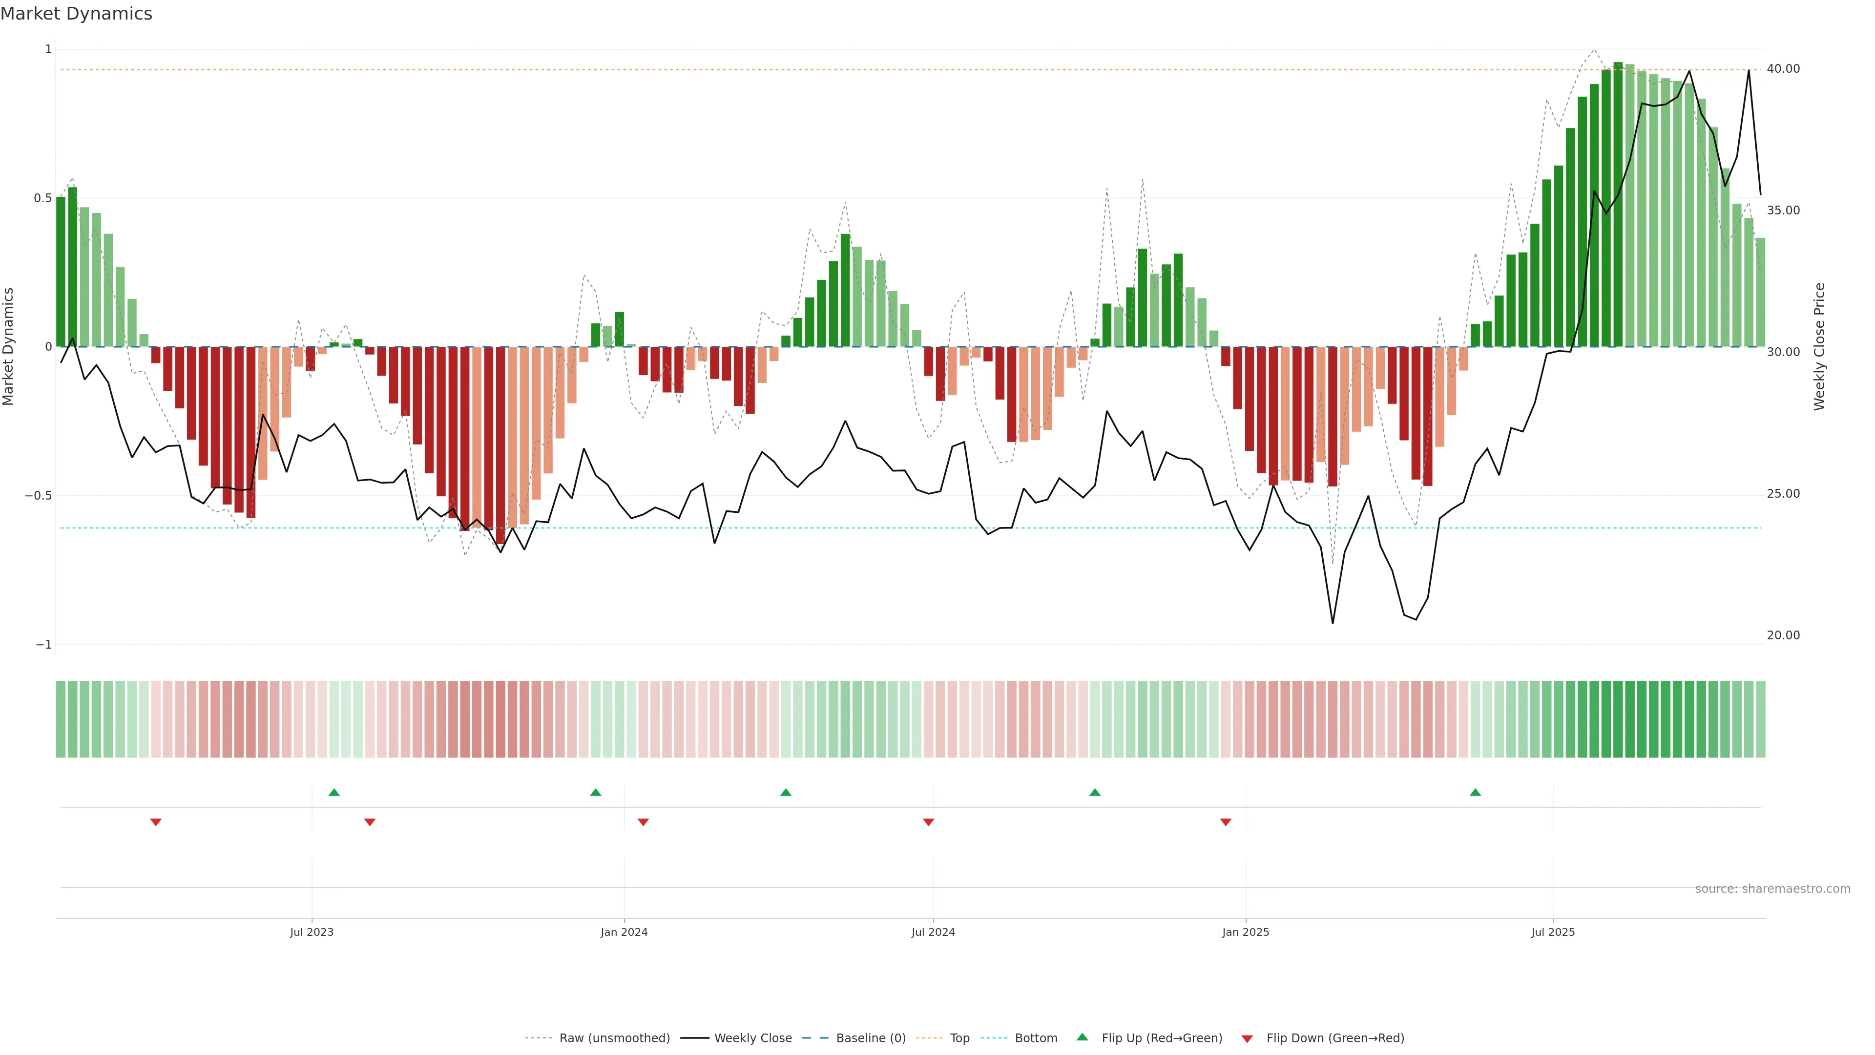Click the green flip-up triangle before Jan 2024
Screen dimensions: 1875x1055
pyautogui.click(x=595, y=792)
